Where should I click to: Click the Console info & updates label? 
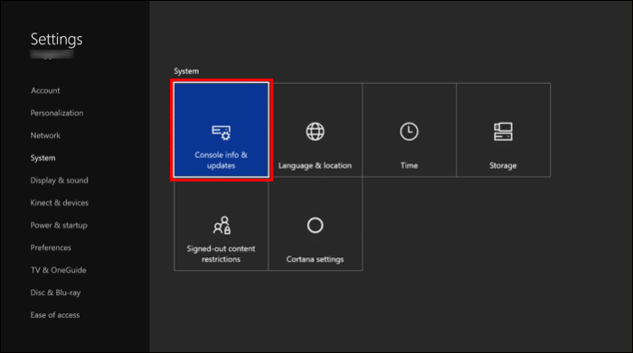tap(221, 160)
